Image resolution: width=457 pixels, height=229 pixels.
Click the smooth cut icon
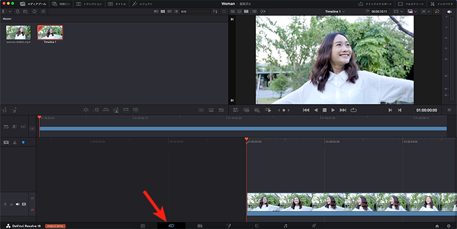tap(222, 110)
